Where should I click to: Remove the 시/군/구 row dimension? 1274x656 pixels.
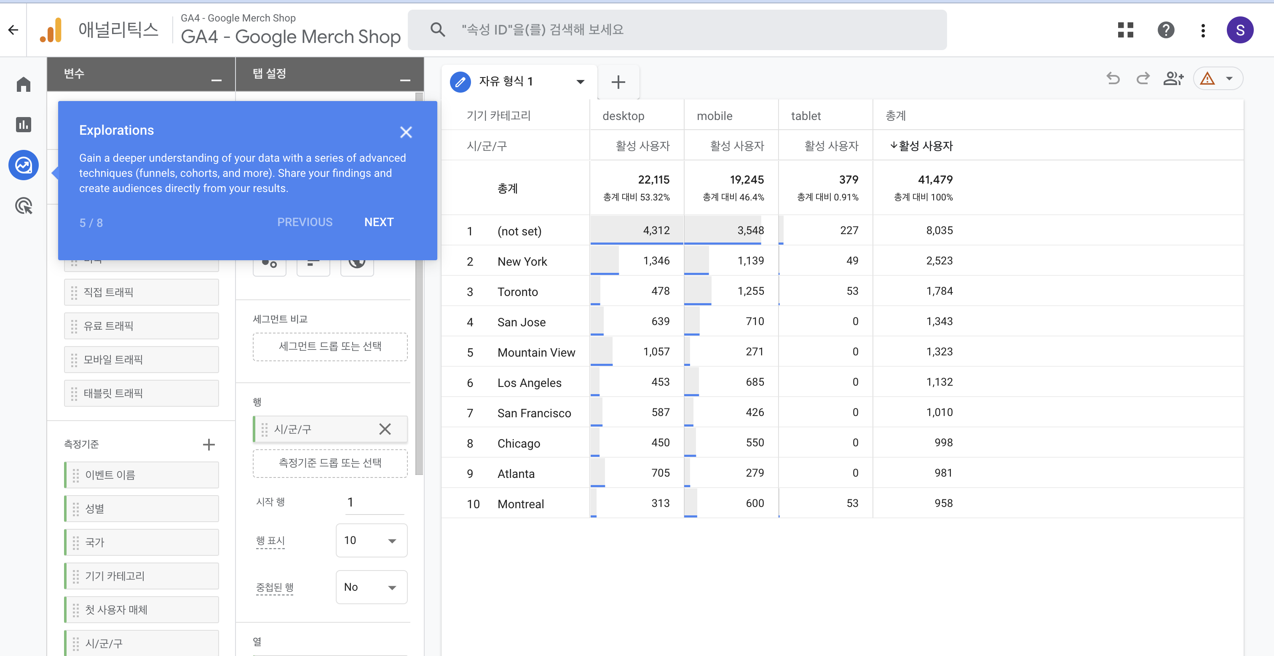[x=385, y=429]
